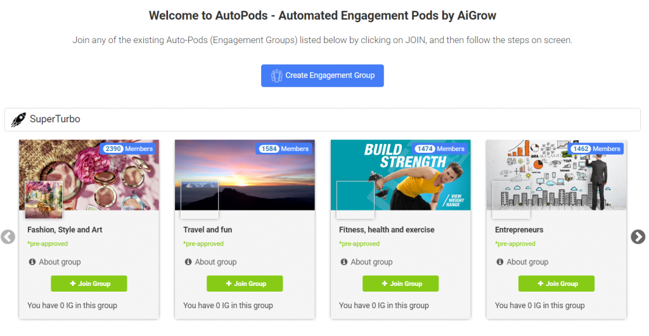Join the Travel and fun group
This screenshot has height=336, width=649.
245,283
